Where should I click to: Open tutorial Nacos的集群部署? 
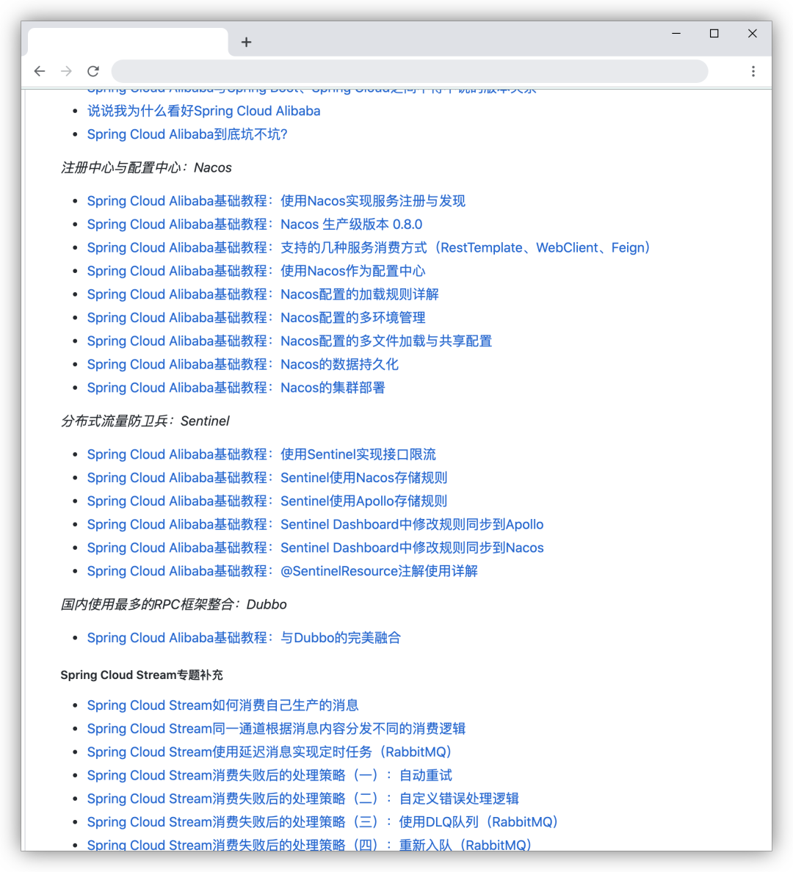236,388
